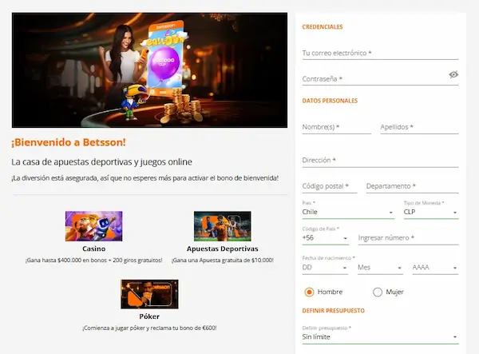Open the Apuestas Deportivas promo thumbnail
This screenshot has height=354, width=479.
223,226
